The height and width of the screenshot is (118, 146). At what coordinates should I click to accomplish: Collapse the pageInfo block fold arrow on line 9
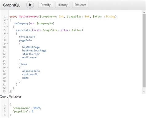point(7,44)
